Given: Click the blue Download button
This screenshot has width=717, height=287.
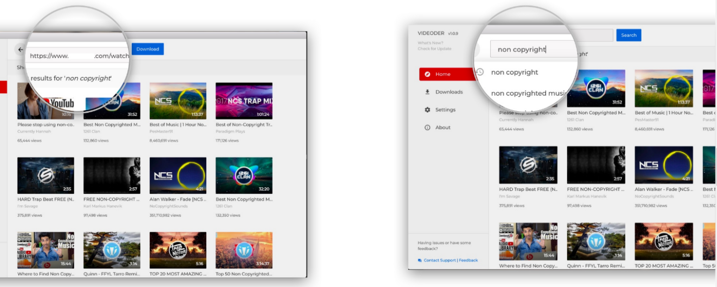Looking at the screenshot, I should 148,49.
